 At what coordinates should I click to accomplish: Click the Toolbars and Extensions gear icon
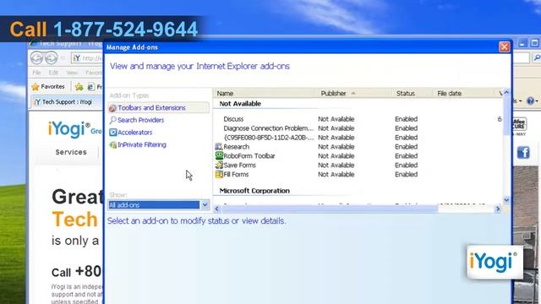point(112,108)
